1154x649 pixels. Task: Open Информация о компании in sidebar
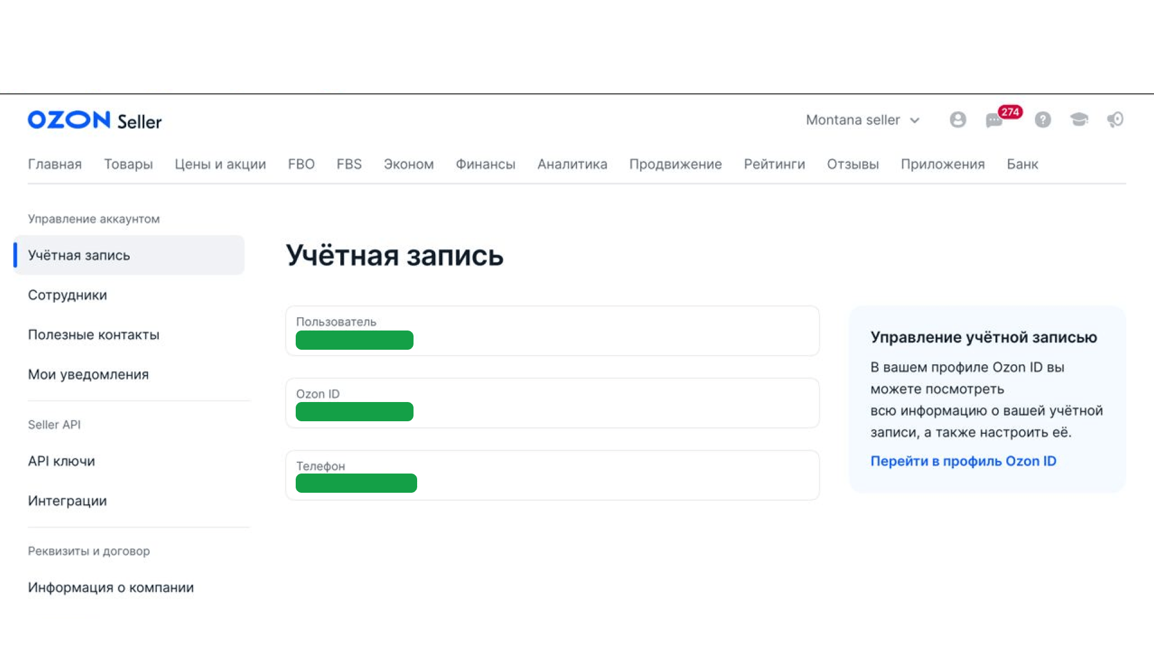(x=111, y=587)
